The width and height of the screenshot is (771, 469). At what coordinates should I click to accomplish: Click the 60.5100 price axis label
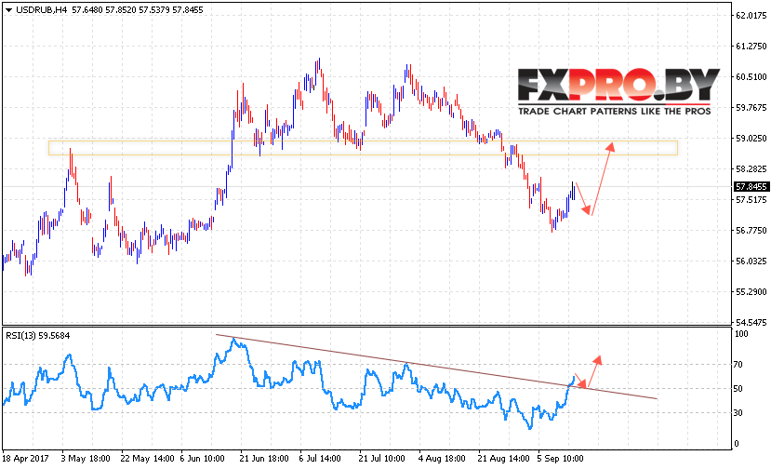(x=751, y=77)
